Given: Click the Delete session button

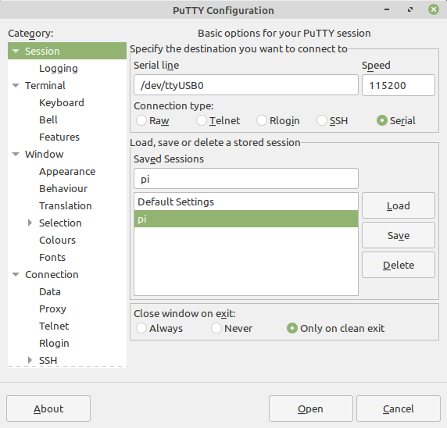Looking at the screenshot, I should [x=399, y=265].
